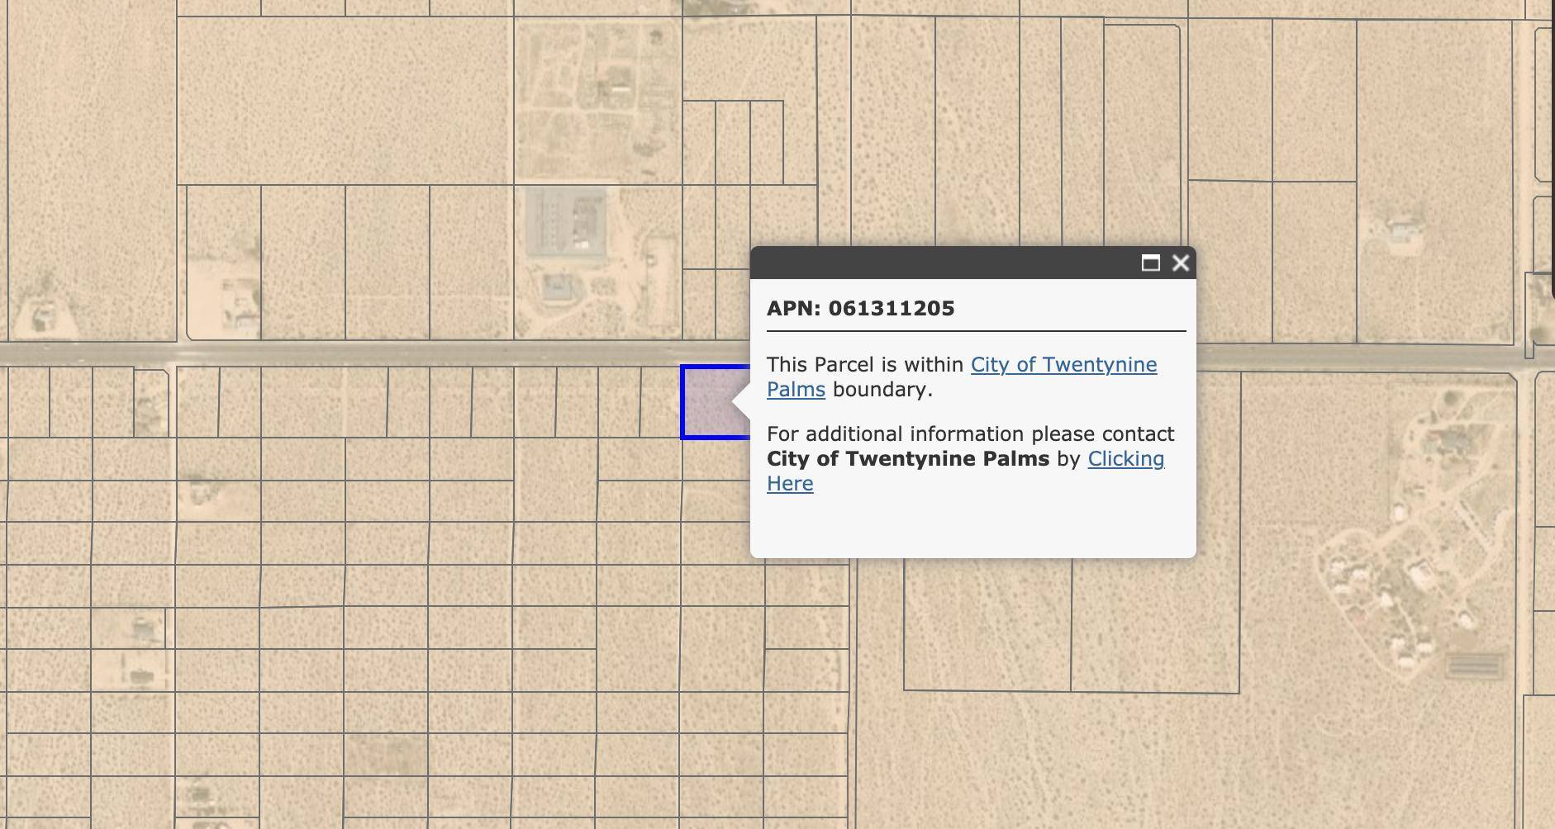Screen dimensions: 1555x829
Task: Close the APN parcel popup
Action: (x=1181, y=263)
